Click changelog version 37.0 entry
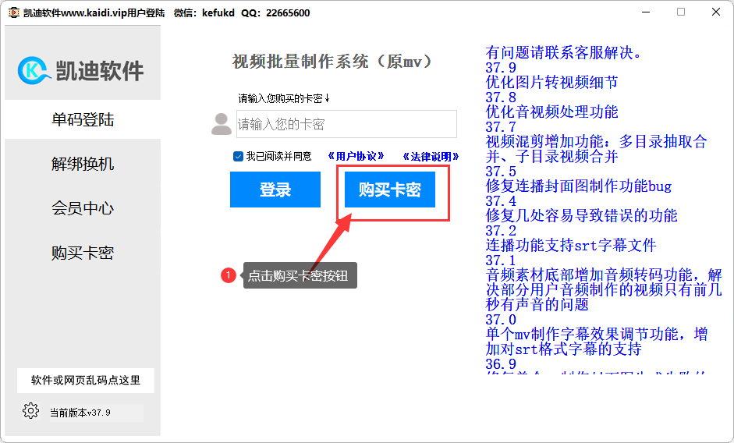734x443 pixels. coord(501,319)
